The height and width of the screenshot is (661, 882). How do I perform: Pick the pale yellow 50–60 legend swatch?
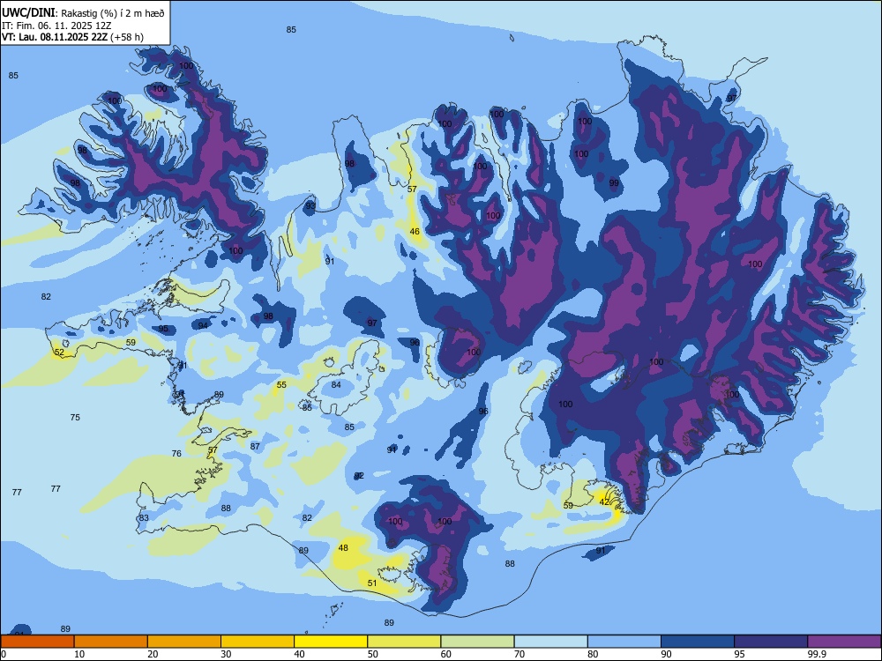(404, 642)
